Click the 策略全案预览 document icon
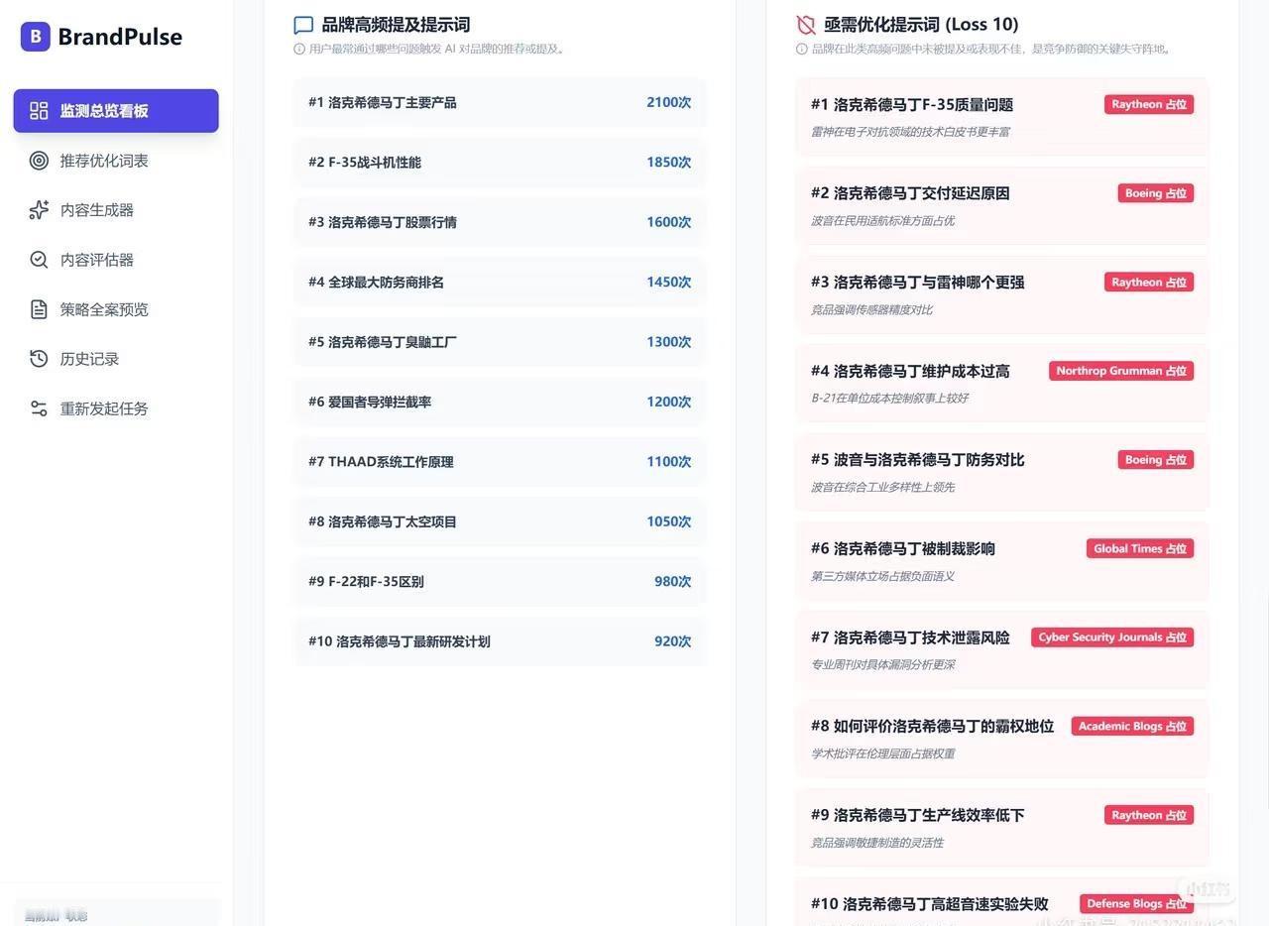Screen dimensions: 1269x926 tap(39, 309)
